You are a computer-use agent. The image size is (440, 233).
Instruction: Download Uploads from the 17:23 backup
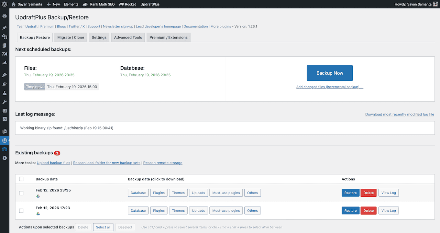[199, 211]
